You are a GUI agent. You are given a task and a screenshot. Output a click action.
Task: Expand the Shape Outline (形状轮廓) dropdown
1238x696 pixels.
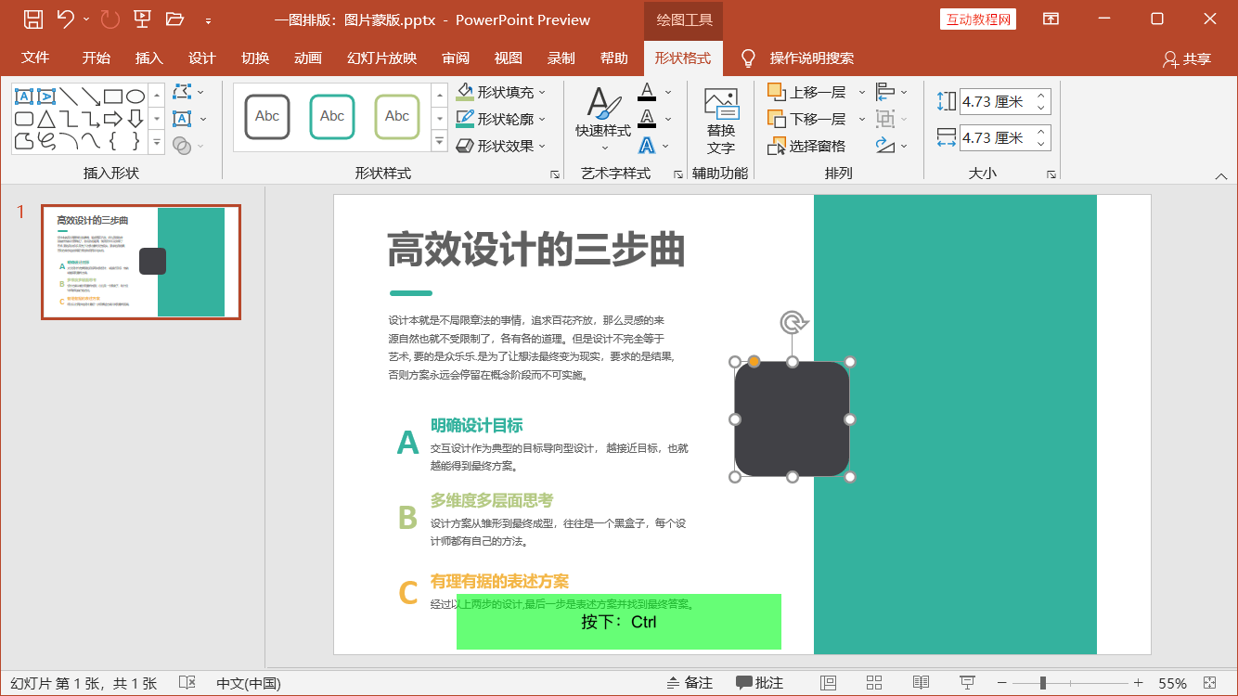542,119
